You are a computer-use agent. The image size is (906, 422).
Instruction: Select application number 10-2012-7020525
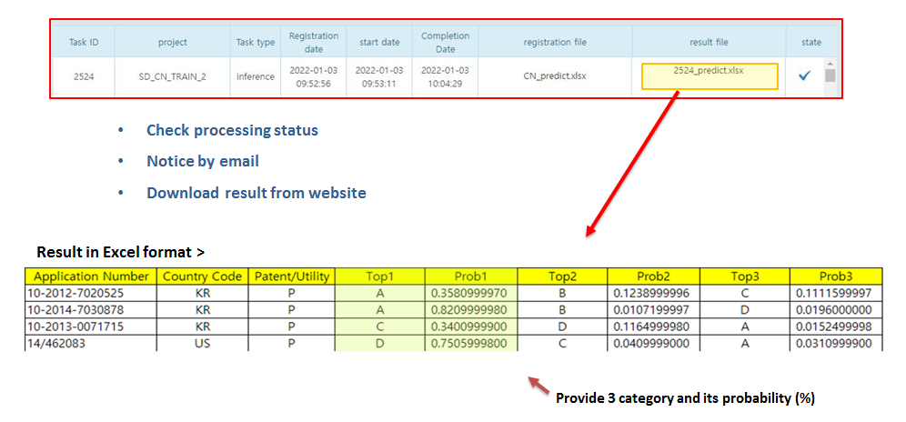tap(91, 293)
